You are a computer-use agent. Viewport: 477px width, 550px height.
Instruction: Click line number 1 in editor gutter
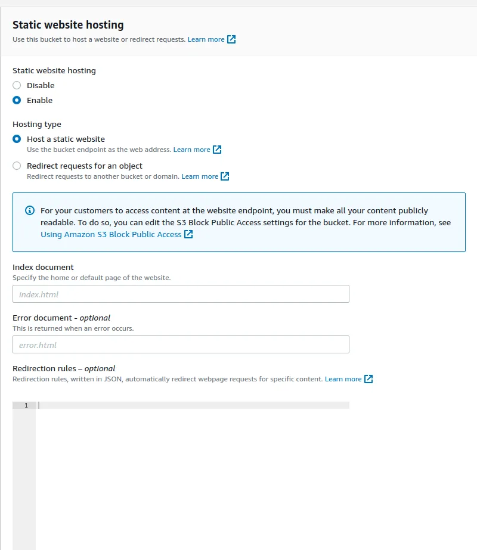(26, 405)
